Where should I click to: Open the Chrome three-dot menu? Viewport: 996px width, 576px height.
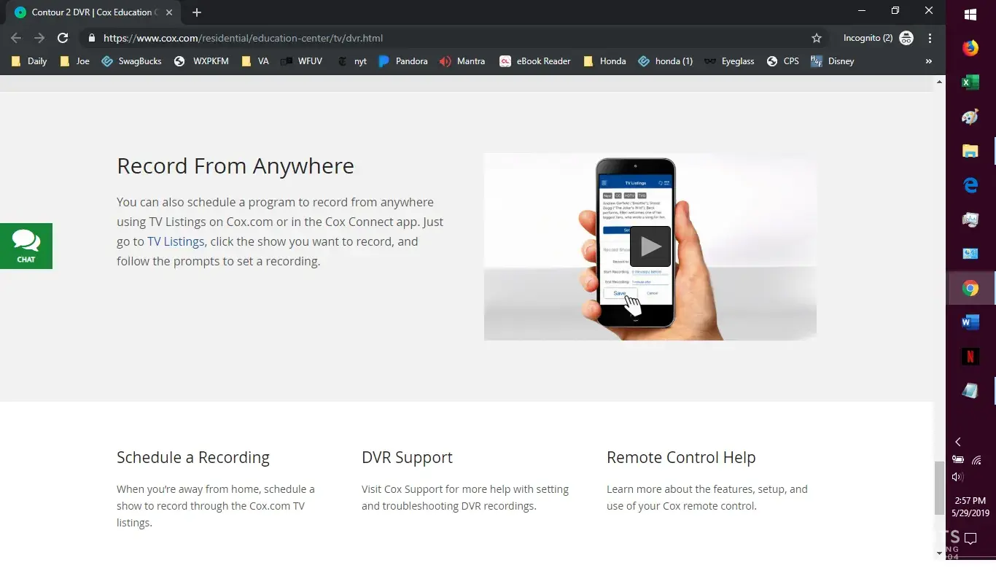[x=930, y=38]
